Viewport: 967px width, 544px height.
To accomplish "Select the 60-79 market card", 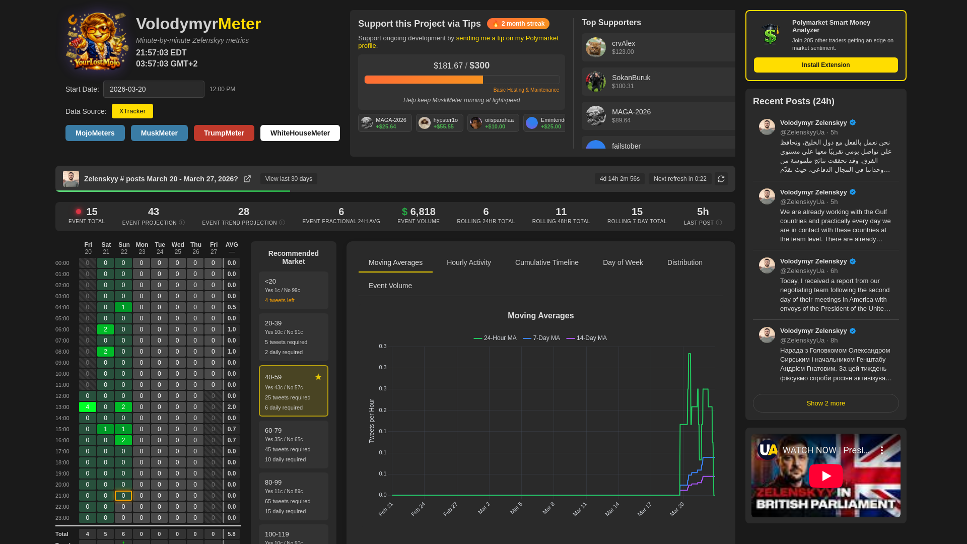I will [x=294, y=445].
